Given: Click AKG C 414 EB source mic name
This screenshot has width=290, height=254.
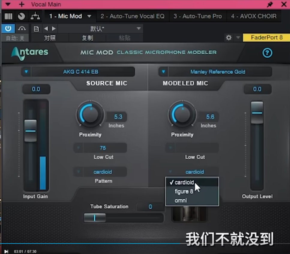Looking at the screenshot, I should (x=81, y=72).
